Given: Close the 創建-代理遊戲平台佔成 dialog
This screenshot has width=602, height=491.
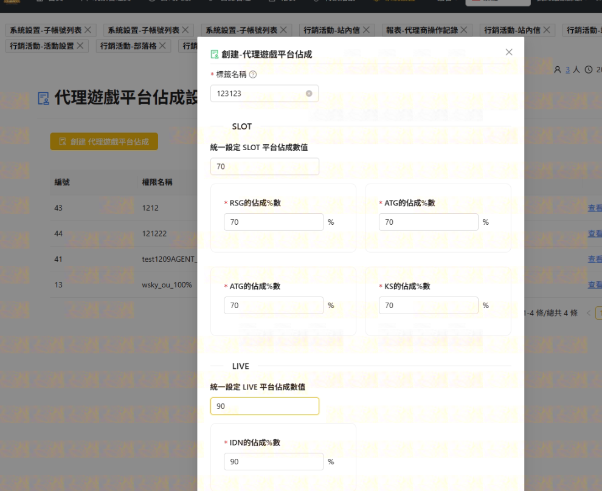Looking at the screenshot, I should (x=509, y=52).
